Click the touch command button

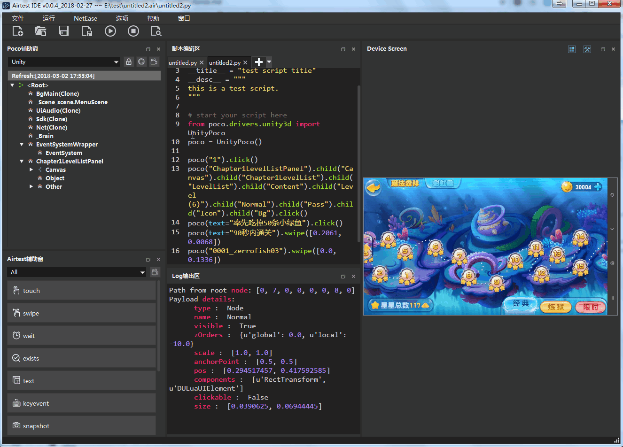[x=82, y=291]
